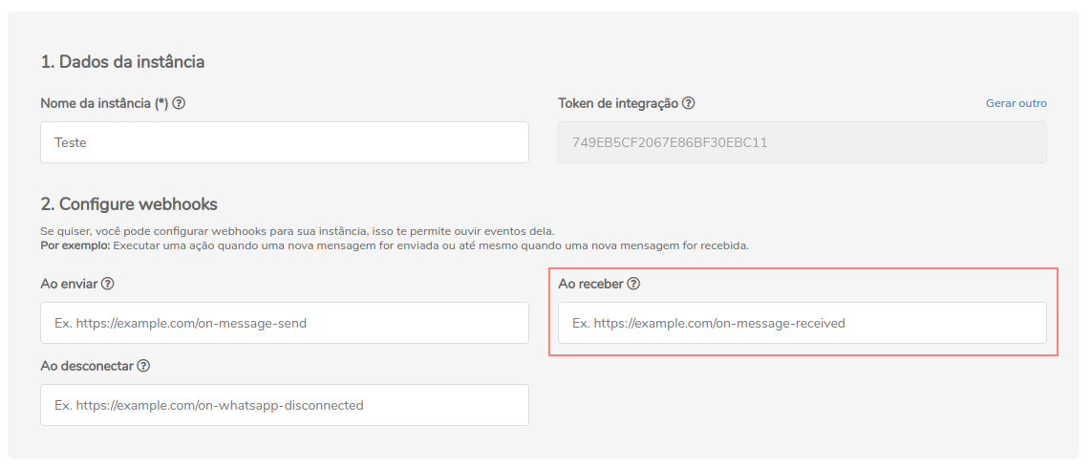Open help icon next to Ao desconectar
The image size is (1091, 468).
pyautogui.click(x=143, y=366)
